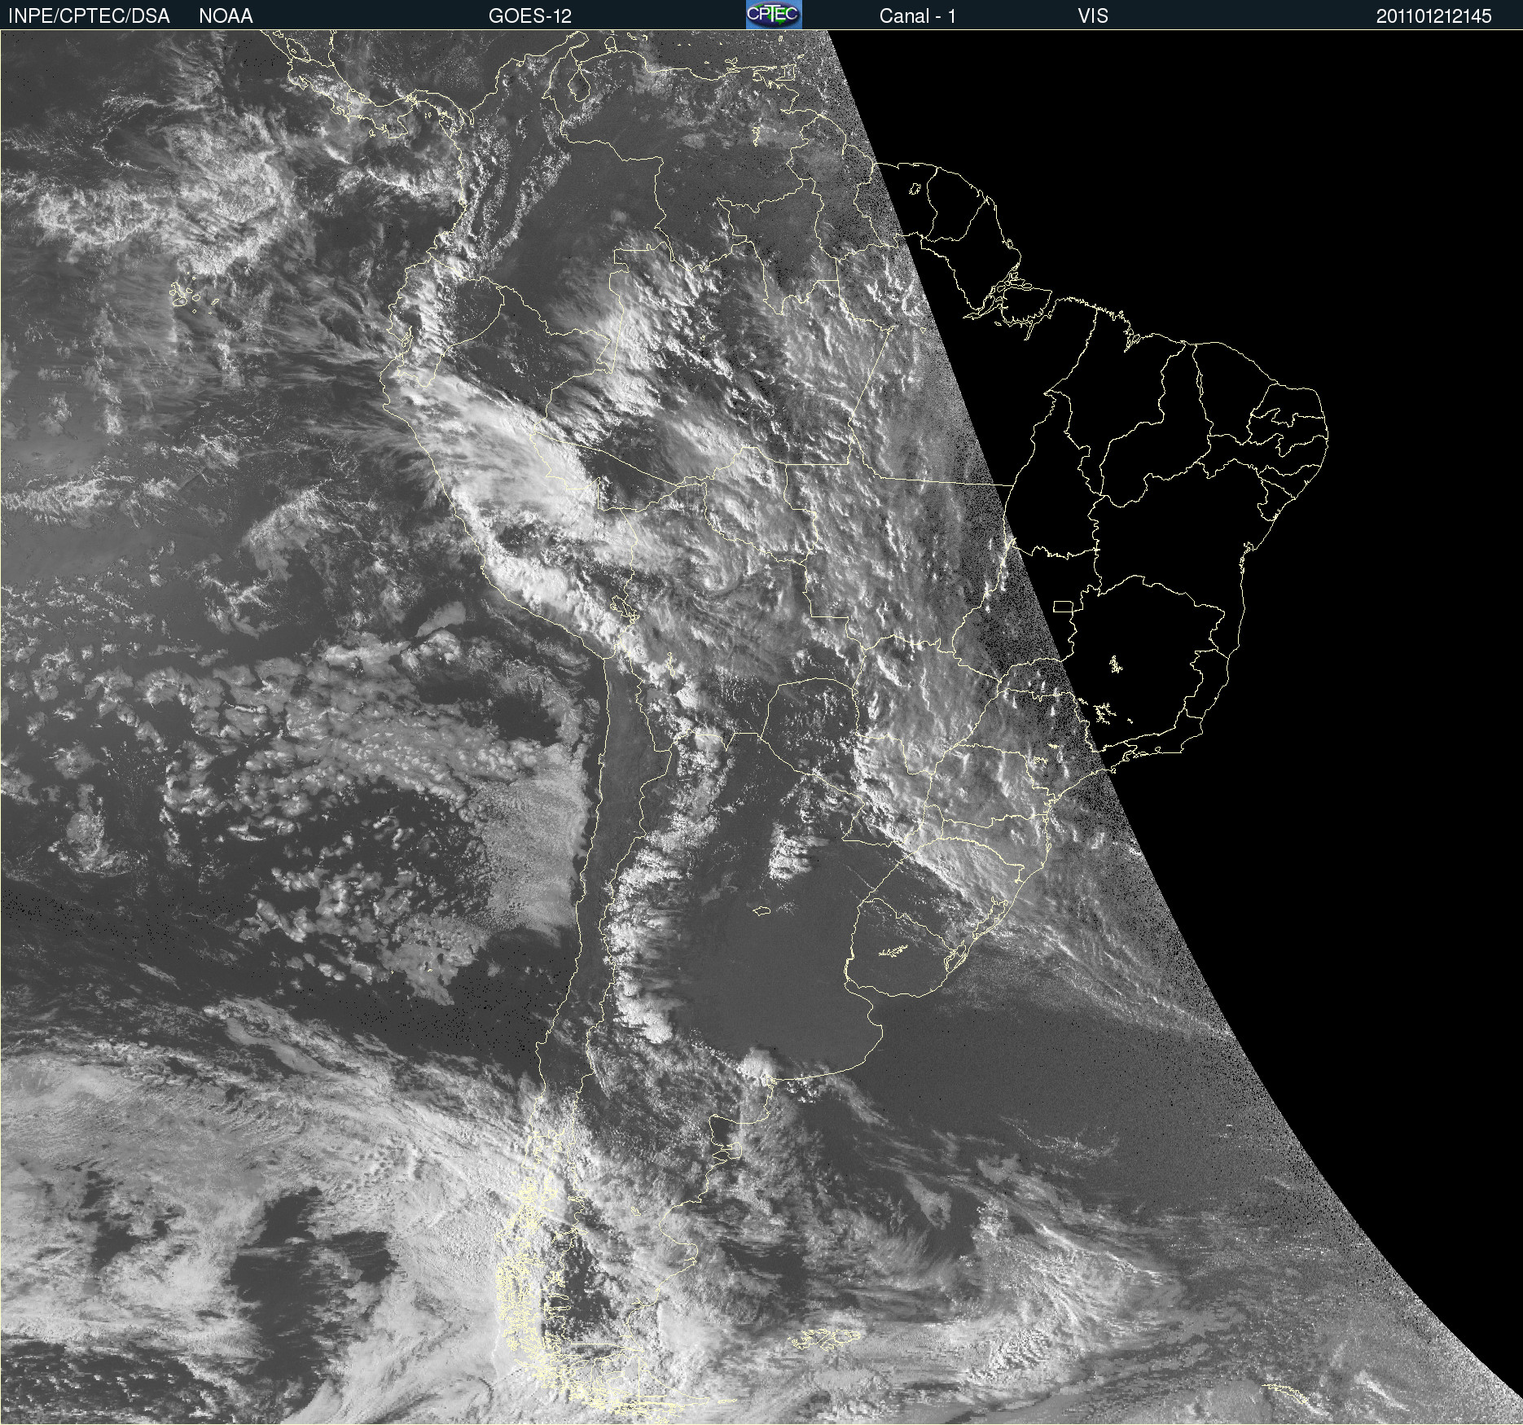Image resolution: width=1523 pixels, height=1425 pixels.
Task: Click the VIS label in the header
Action: (1093, 16)
